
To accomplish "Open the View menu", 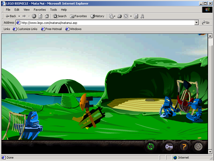I will pyautogui.click(x=26, y=10).
